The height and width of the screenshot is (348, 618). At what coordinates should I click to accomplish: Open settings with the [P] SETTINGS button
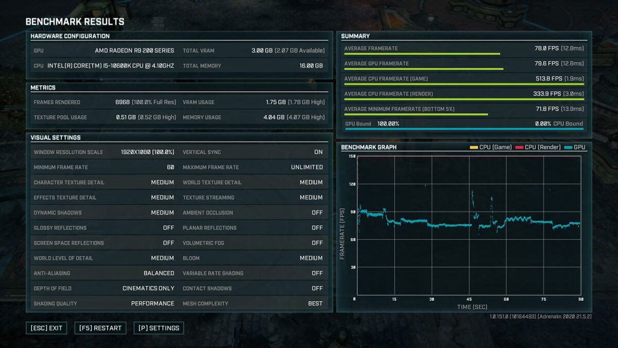click(159, 328)
